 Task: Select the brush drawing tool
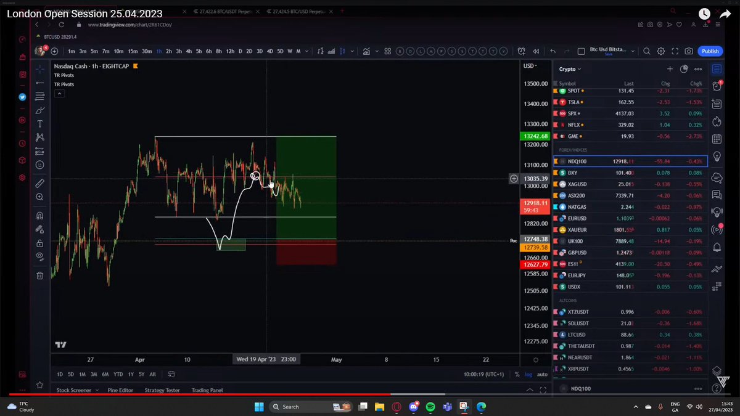(39, 110)
